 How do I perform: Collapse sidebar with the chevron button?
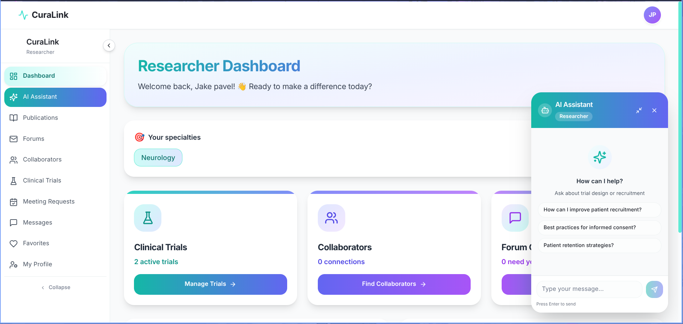coord(109,45)
